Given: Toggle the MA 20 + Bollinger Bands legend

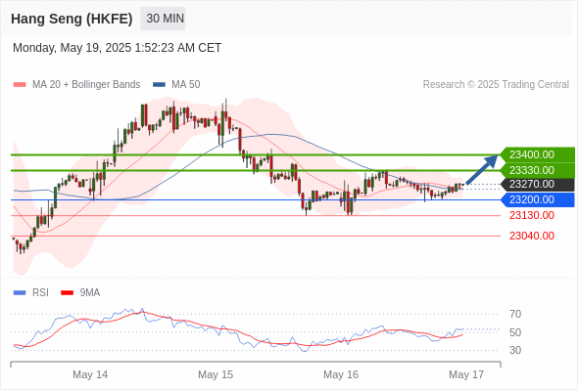Looking at the screenshot, I should 76,85.
